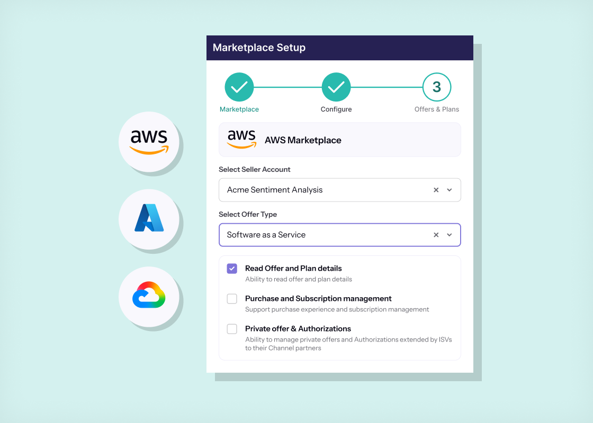Click the Azure logo circle icon

[x=149, y=219]
